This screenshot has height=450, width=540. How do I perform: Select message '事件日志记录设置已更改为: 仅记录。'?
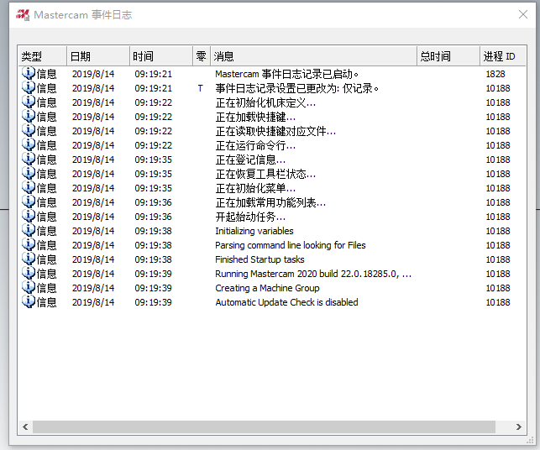click(296, 88)
